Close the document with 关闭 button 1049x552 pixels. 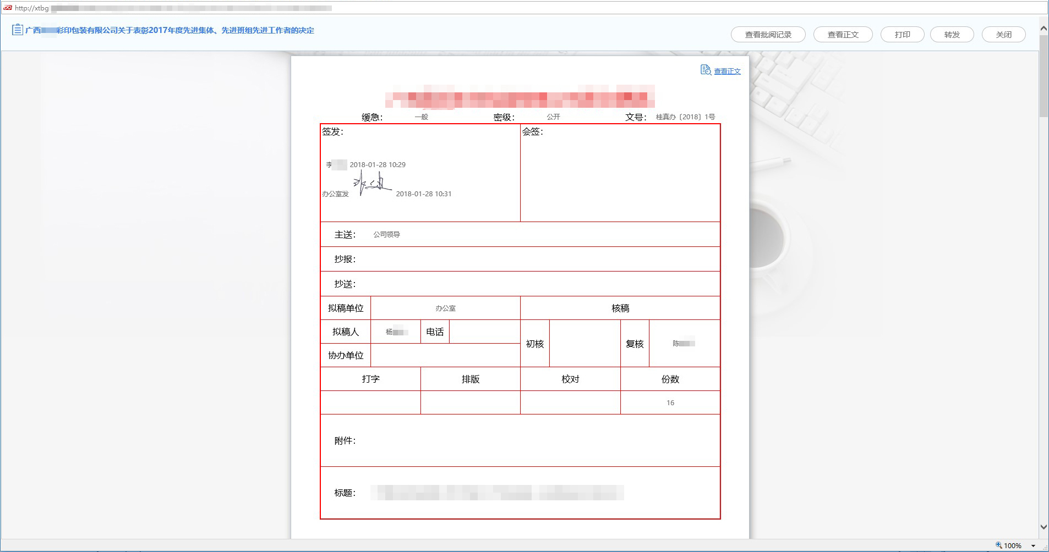tap(1003, 35)
